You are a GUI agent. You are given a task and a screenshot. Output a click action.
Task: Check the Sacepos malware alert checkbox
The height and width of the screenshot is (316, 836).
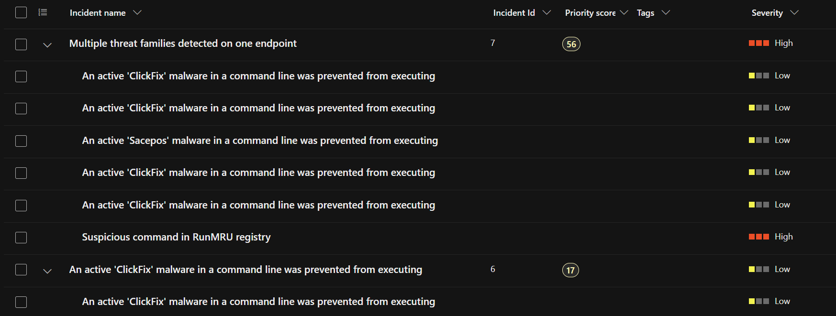[x=21, y=141]
